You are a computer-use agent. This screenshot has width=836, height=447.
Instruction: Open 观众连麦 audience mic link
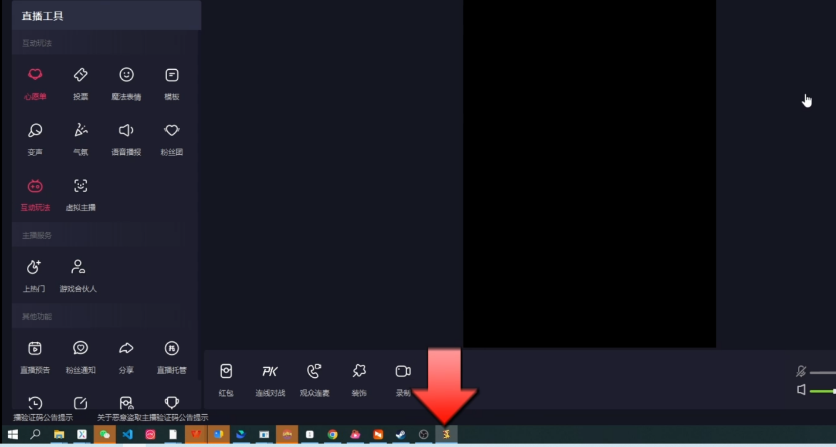pos(314,380)
